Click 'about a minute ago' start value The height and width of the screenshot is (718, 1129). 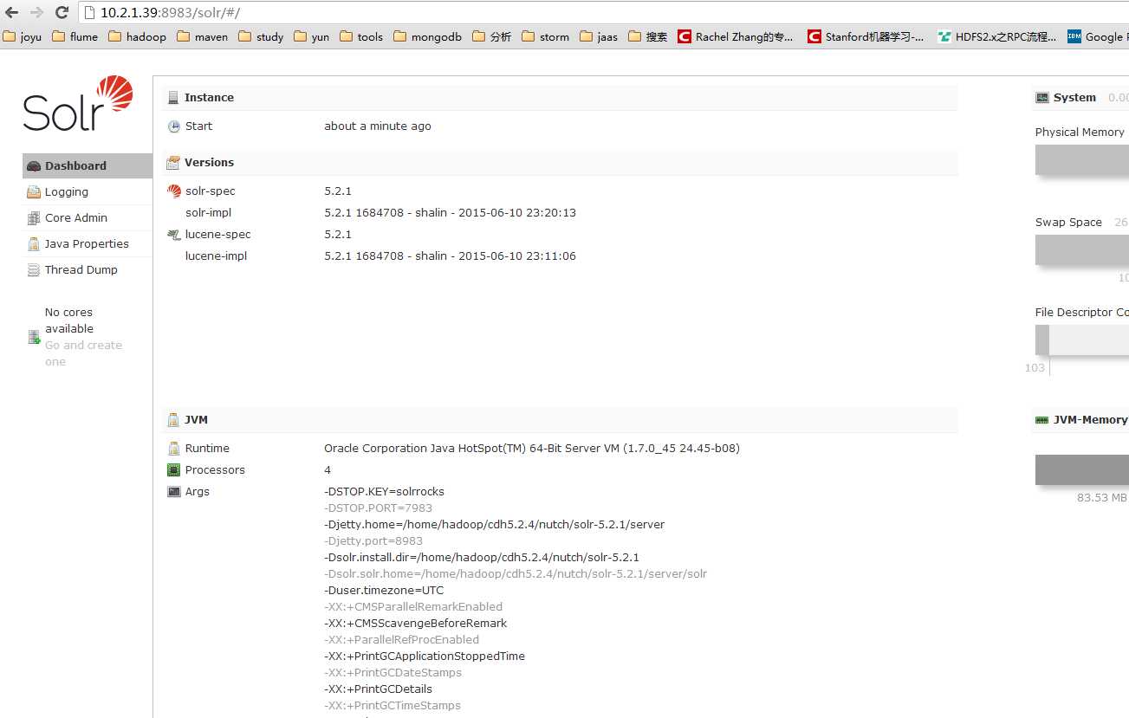[x=378, y=126]
